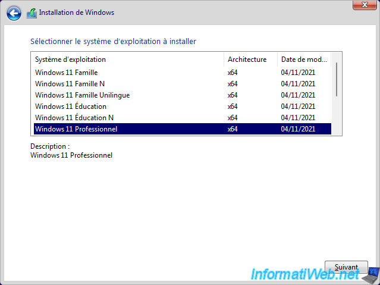Screen dimensions: 380x285
Task: Click the Suivant button
Action: click(346, 267)
